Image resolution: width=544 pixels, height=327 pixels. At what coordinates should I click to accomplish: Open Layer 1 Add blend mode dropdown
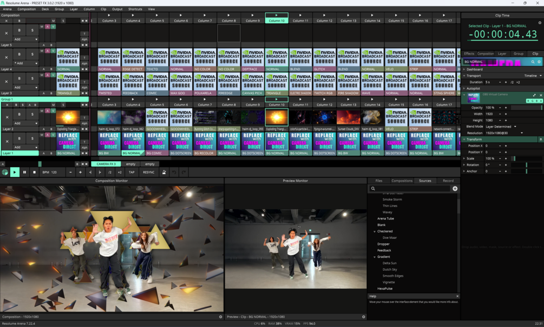tap(25, 147)
